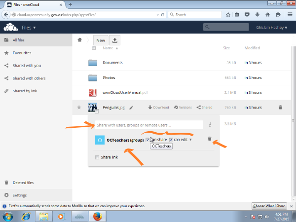The height and width of the screenshot is (222, 296).
Task: Click the New button
Action: tap(101, 40)
